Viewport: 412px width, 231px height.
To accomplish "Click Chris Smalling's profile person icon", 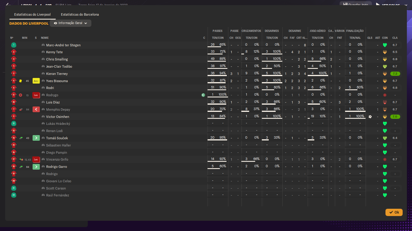I will click(x=43, y=59).
